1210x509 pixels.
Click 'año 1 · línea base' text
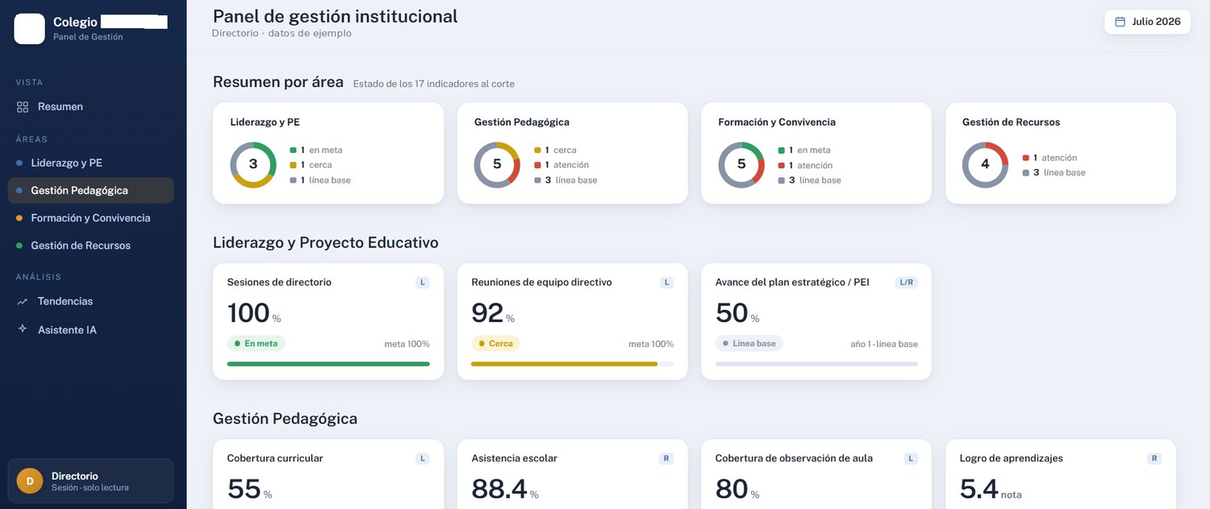coord(884,344)
